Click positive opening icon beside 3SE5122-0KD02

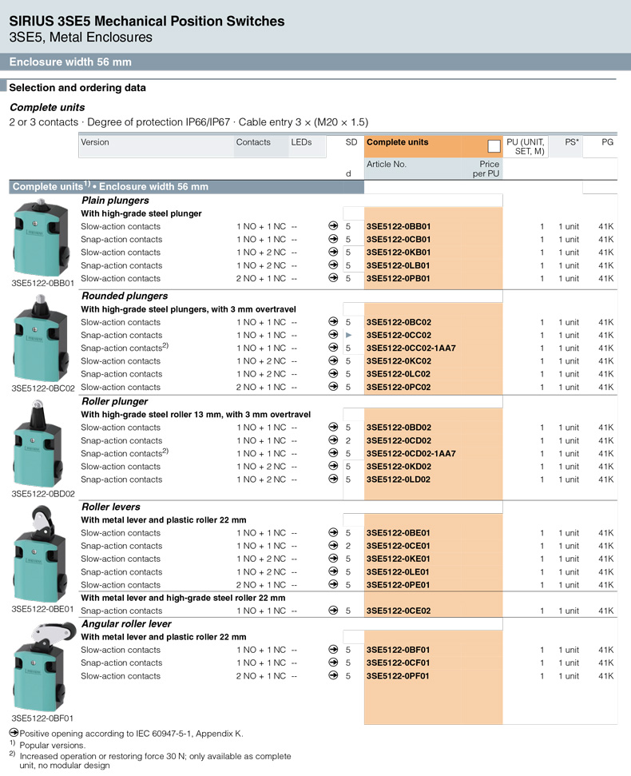click(x=333, y=467)
